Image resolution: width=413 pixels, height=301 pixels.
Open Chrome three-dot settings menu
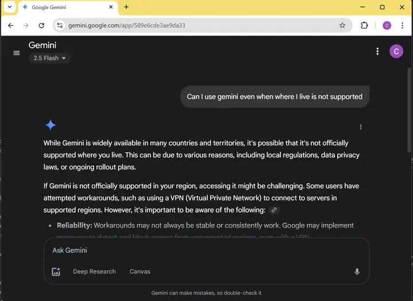click(402, 25)
